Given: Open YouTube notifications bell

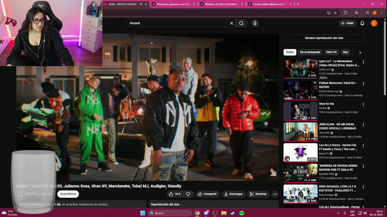Looking at the screenshot, I should [362, 23].
